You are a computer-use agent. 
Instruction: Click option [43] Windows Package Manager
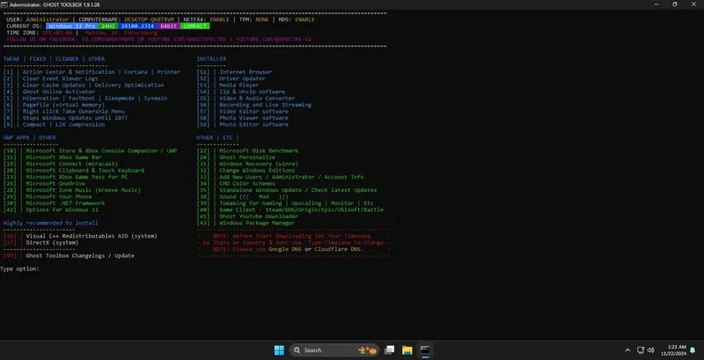[x=246, y=223]
